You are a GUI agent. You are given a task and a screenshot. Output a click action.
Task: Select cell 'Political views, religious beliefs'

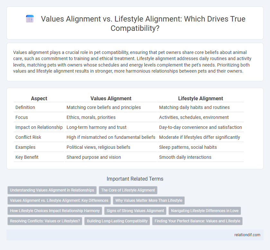(x=111, y=147)
